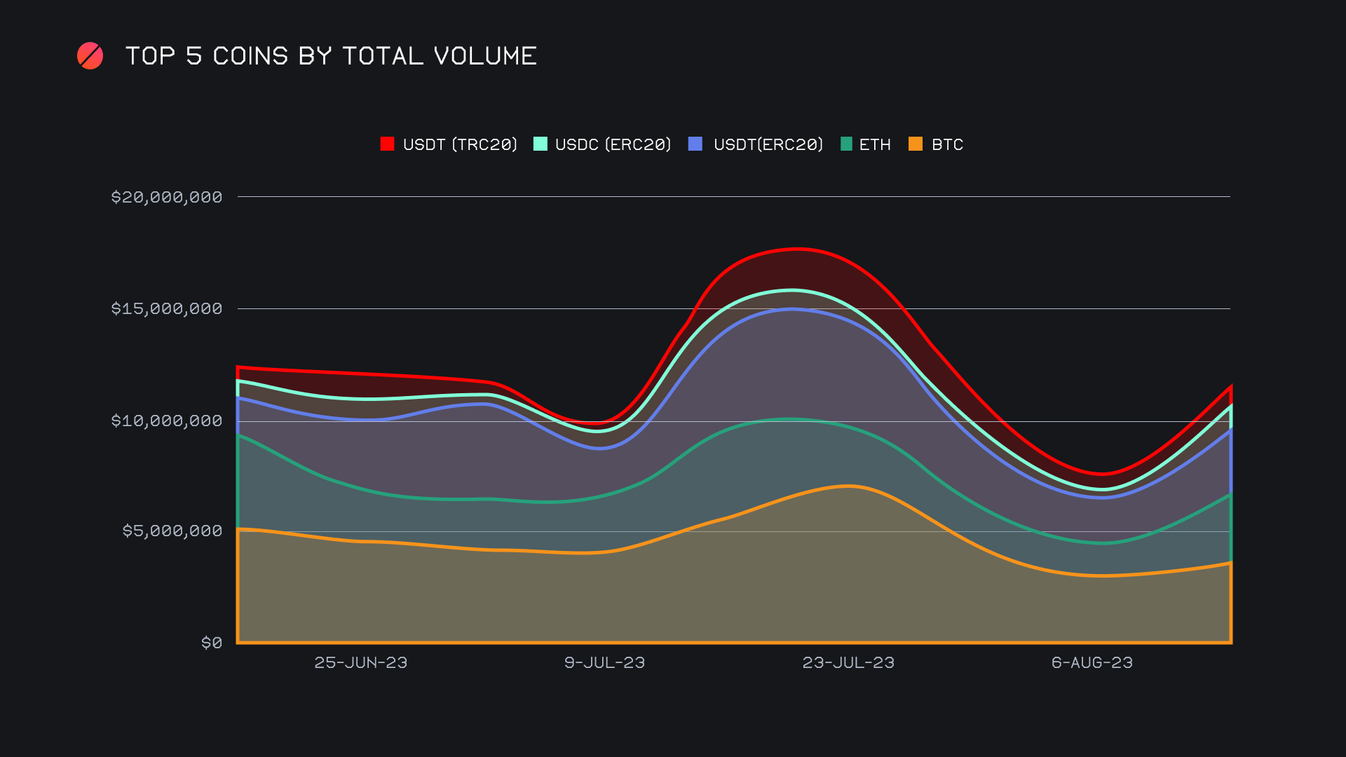Viewport: 1346px width, 757px height.
Task: Toggle the USDT (TRC20) legend label
Action: point(460,144)
